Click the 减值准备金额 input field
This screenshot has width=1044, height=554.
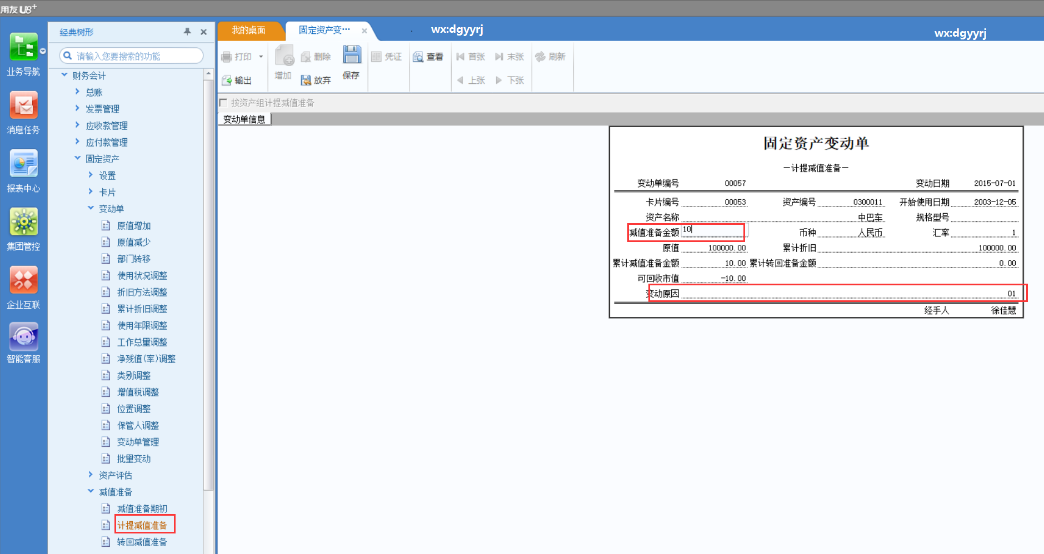(715, 230)
